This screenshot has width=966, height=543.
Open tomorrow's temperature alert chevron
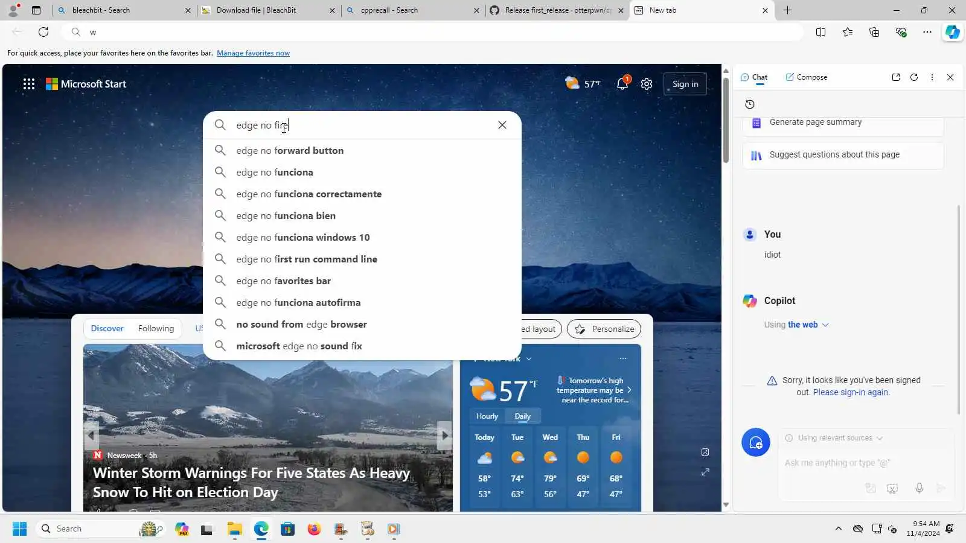tap(629, 390)
